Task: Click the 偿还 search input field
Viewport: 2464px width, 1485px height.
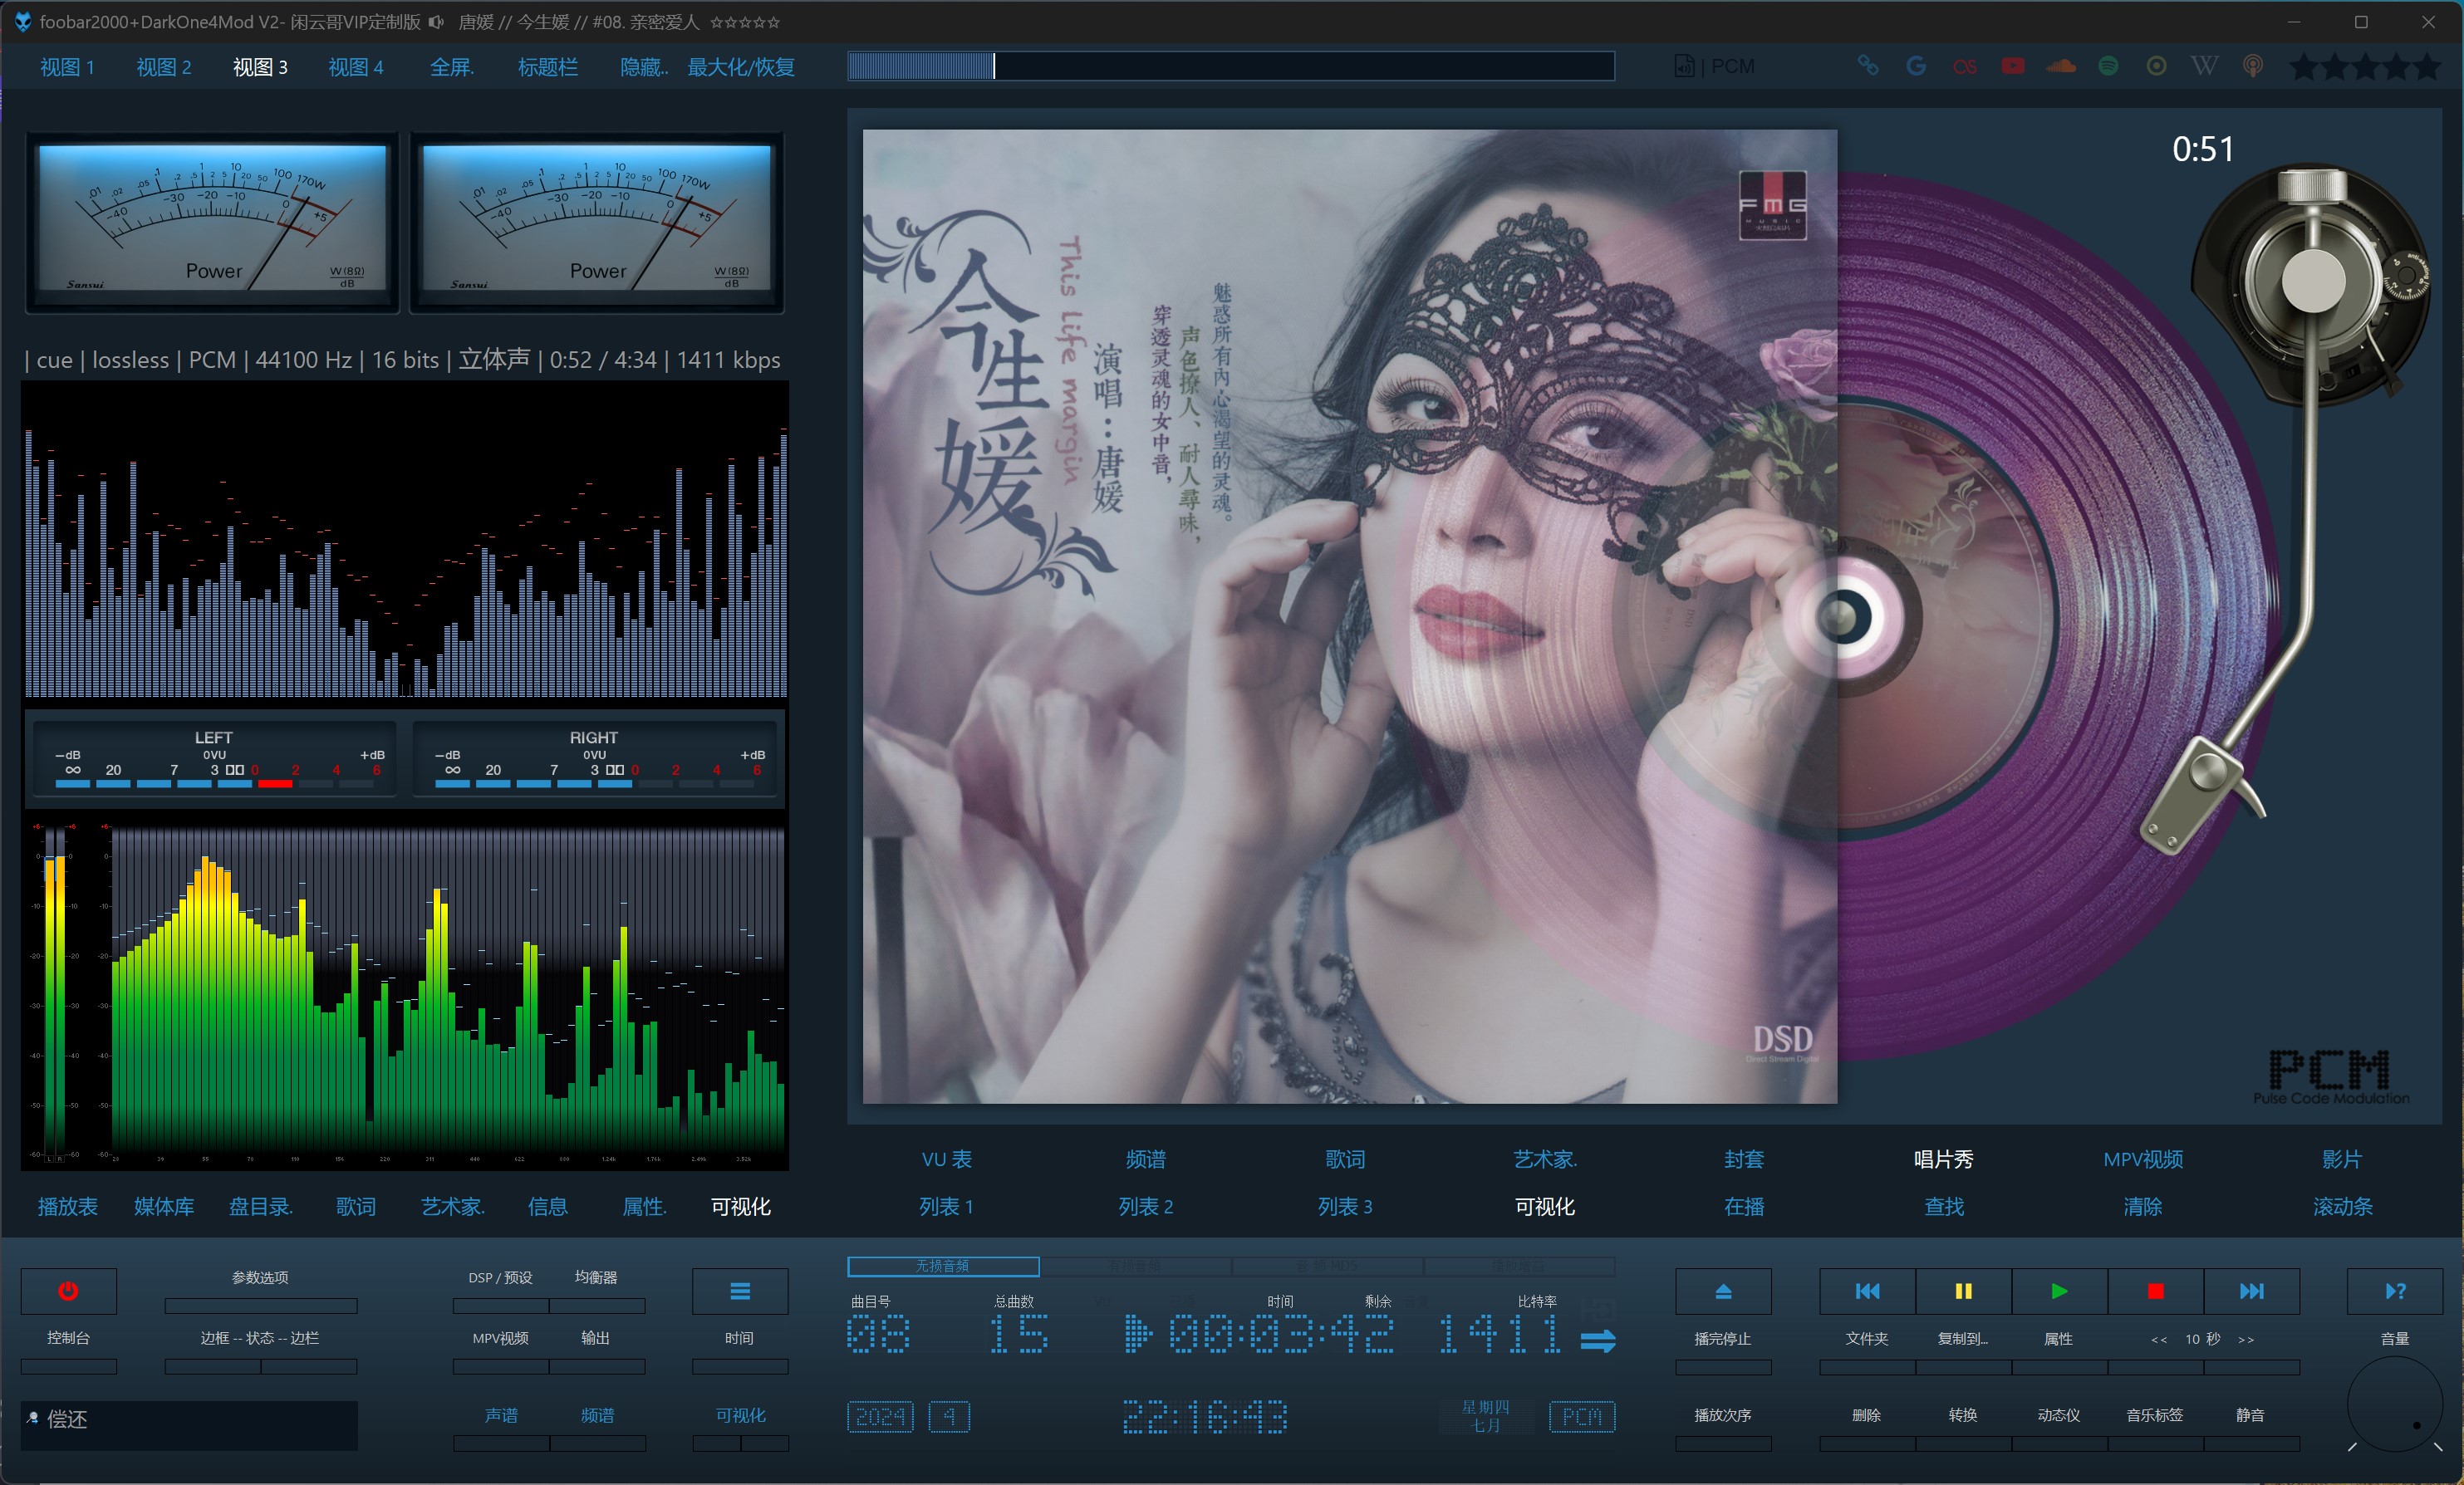Action: 189,1425
